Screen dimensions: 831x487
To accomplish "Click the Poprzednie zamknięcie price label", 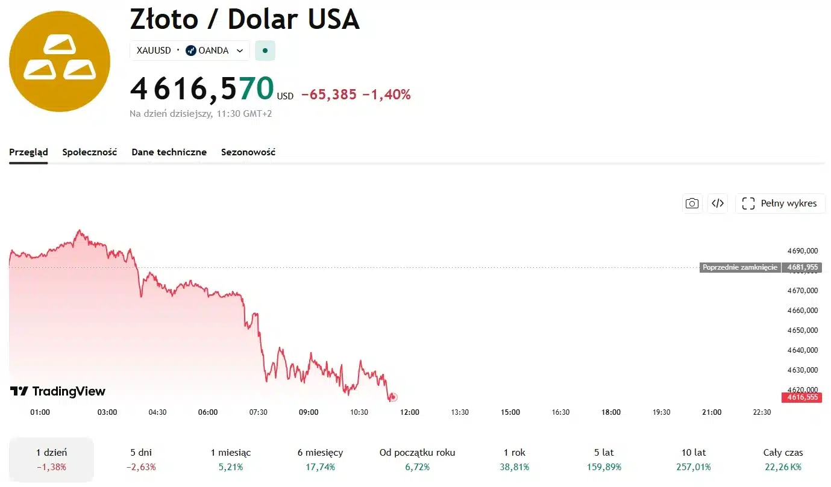I will click(x=740, y=267).
